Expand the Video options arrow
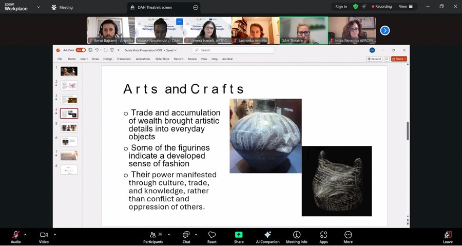Screen dimensions: 462x246 coord(55,235)
